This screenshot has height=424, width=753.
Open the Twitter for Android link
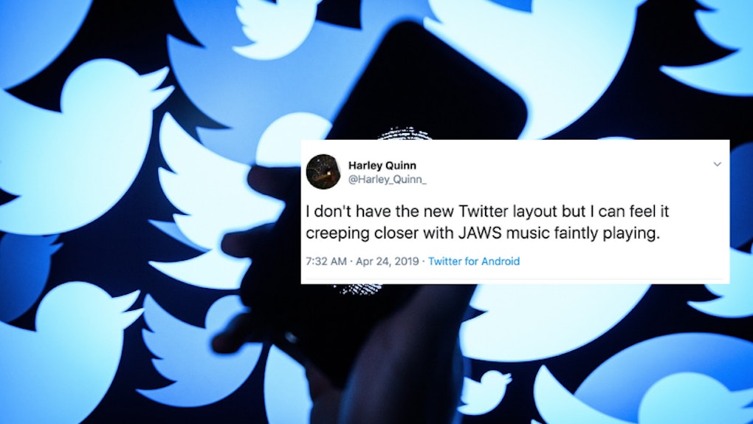[473, 261]
